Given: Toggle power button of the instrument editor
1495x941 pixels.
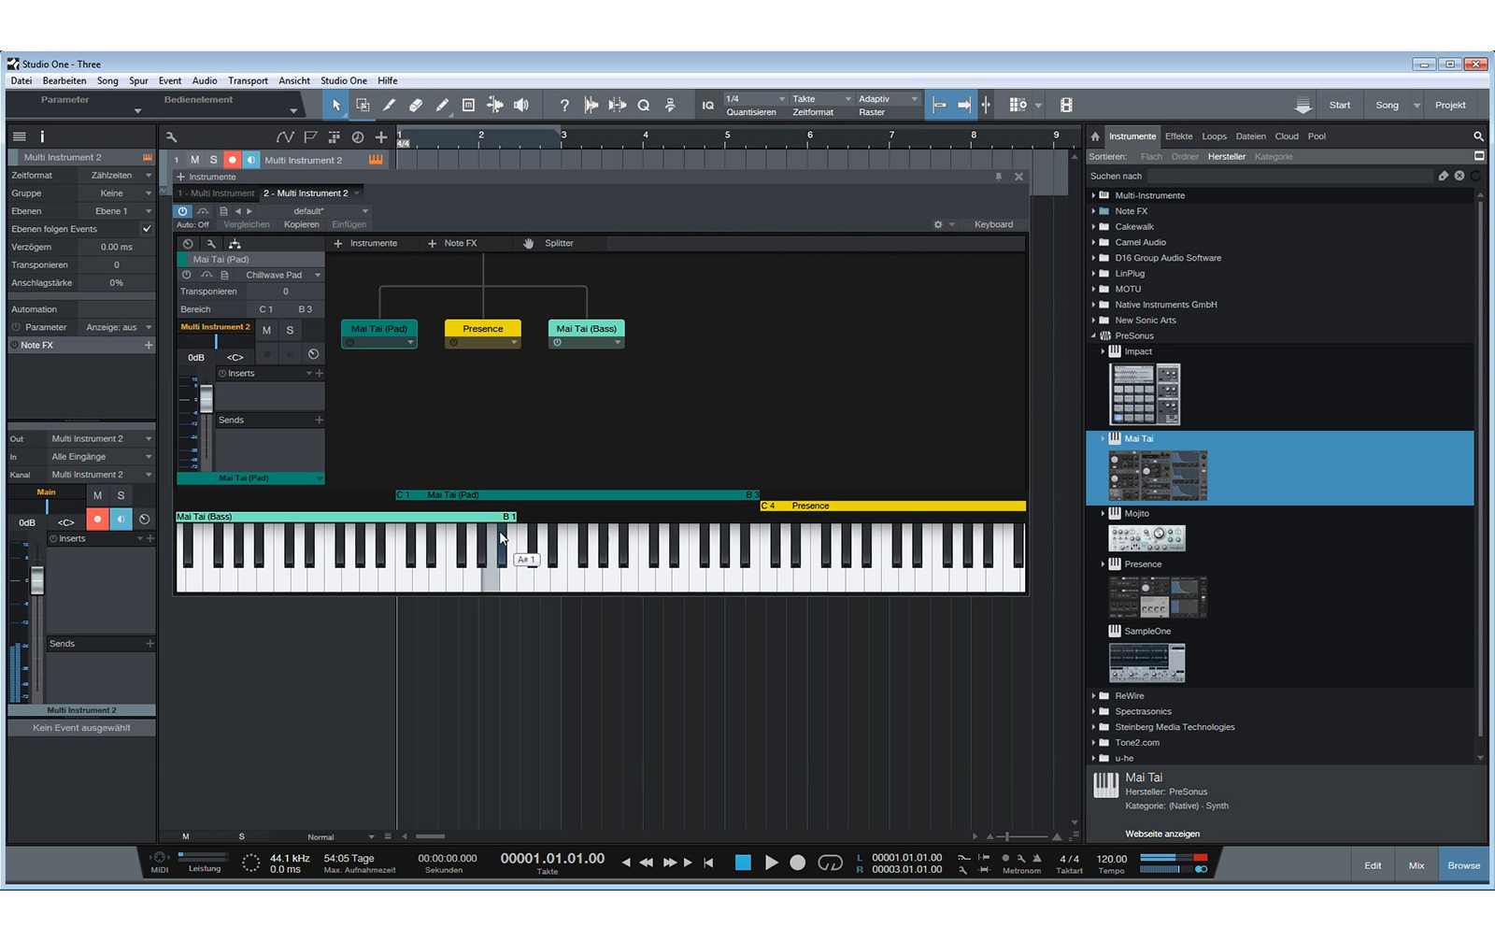Looking at the screenshot, I should [x=183, y=211].
